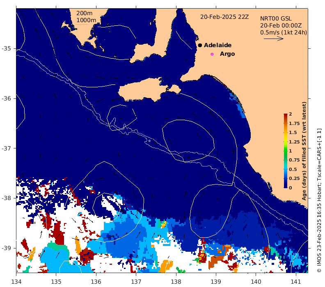Click the SST age colorbar

(x=286, y=151)
